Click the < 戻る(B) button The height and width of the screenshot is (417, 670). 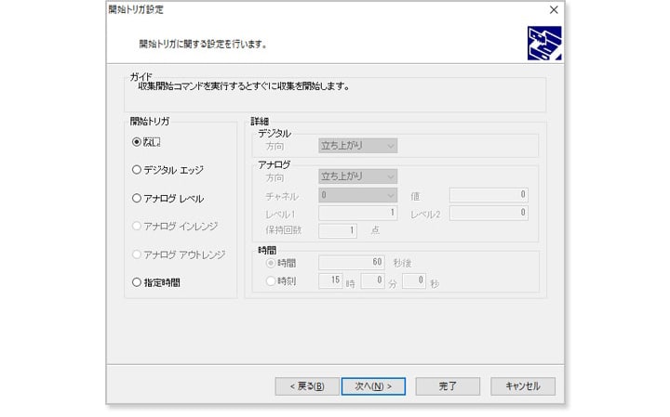coord(307,385)
